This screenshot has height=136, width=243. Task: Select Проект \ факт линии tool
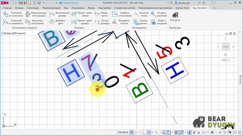point(81,14)
